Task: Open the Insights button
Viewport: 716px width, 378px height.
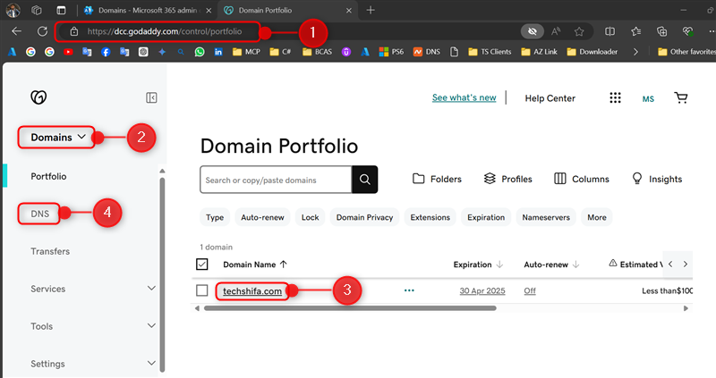Action: [657, 179]
